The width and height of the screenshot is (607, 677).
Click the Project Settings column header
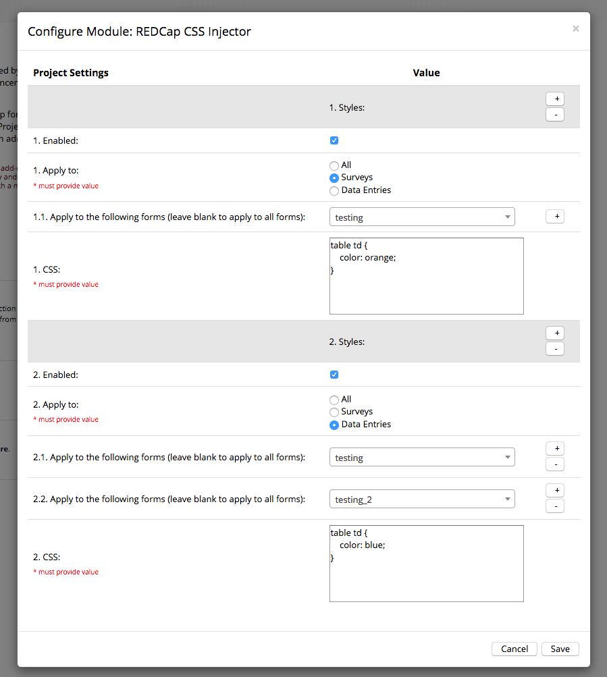(x=71, y=72)
